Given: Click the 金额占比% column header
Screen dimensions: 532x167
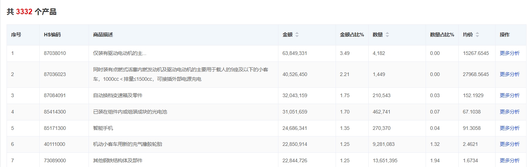Looking at the screenshot, I should pyautogui.click(x=352, y=35).
